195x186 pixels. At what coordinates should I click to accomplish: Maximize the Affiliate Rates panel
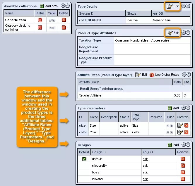[189, 74]
